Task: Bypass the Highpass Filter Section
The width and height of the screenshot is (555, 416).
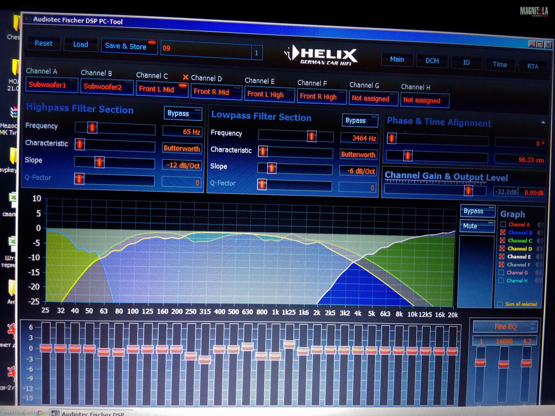Action: [183, 113]
